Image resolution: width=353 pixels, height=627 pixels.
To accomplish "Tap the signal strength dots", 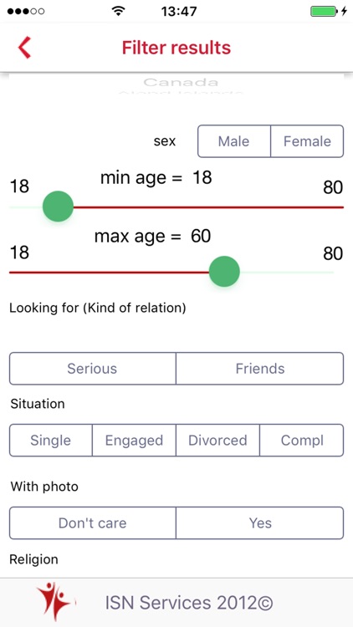I will (x=26, y=11).
